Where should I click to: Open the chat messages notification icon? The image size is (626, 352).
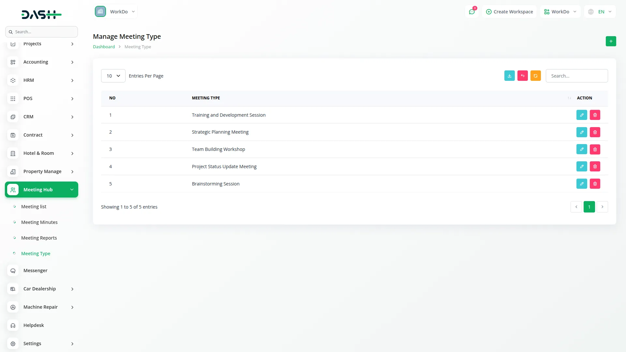click(x=471, y=12)
